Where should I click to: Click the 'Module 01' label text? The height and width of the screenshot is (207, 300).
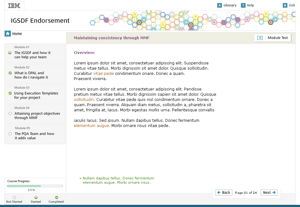(x=22, y=47)
